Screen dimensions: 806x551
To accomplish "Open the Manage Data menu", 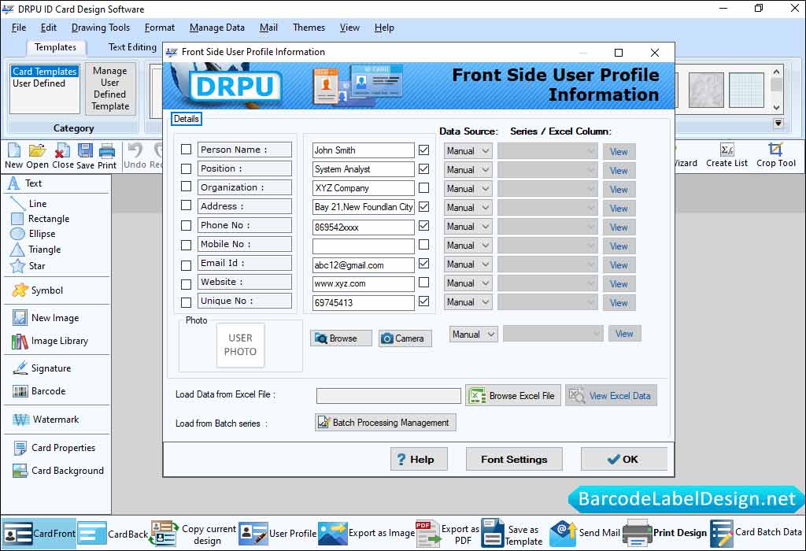I will pos(217,28).
